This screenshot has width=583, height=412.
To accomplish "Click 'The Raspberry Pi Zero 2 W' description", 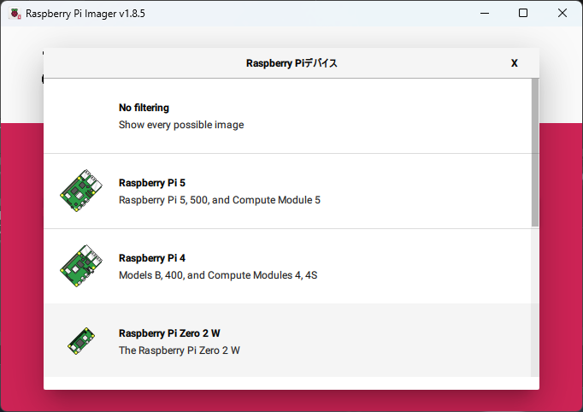I will [180, 350].
